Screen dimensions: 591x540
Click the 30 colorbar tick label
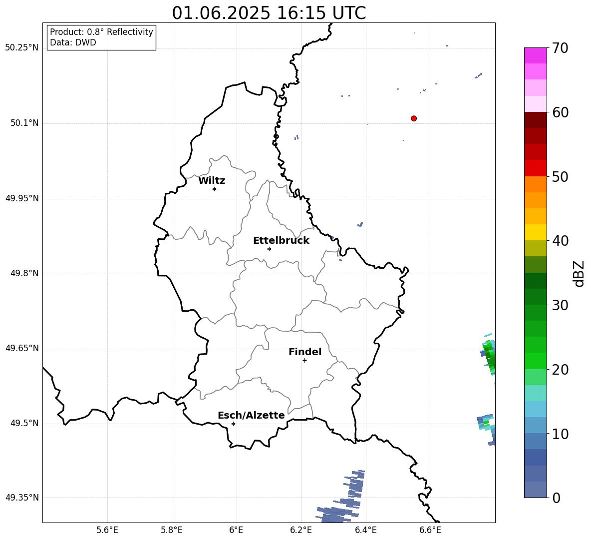click(560, 305)
